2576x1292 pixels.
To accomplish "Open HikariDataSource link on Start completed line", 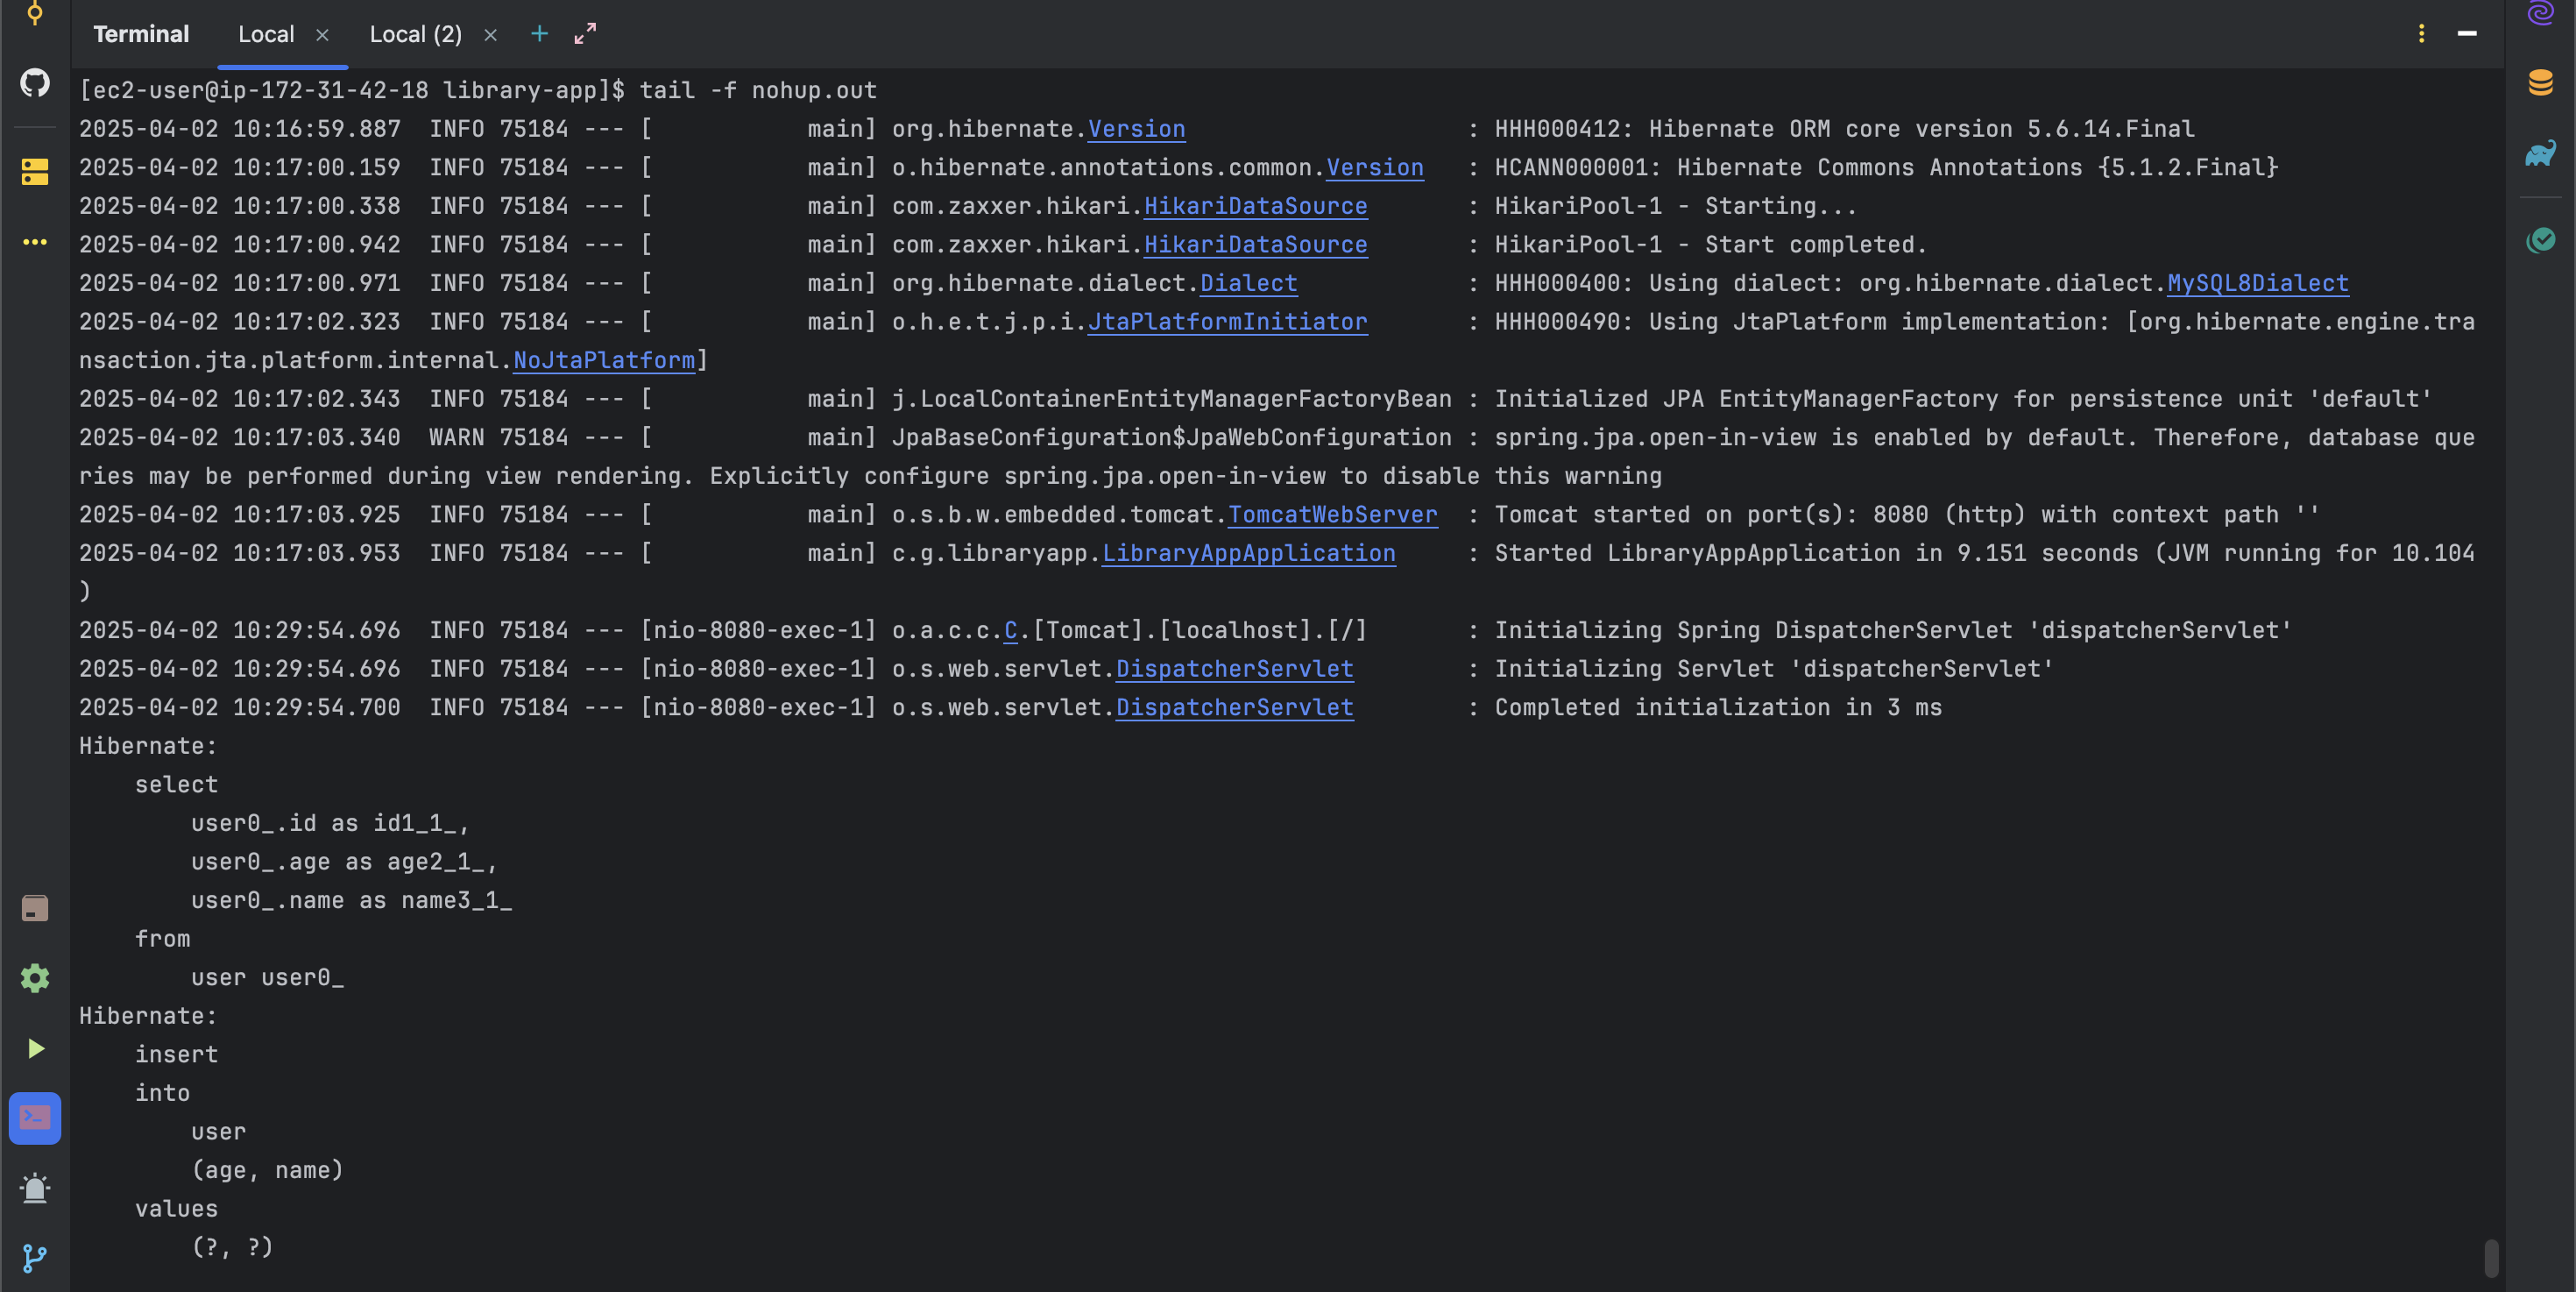I will [1255, 245].
